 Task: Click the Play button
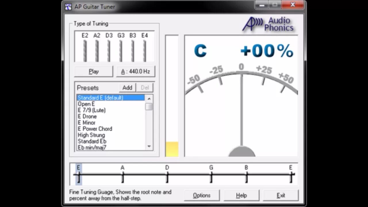[94, 72]
